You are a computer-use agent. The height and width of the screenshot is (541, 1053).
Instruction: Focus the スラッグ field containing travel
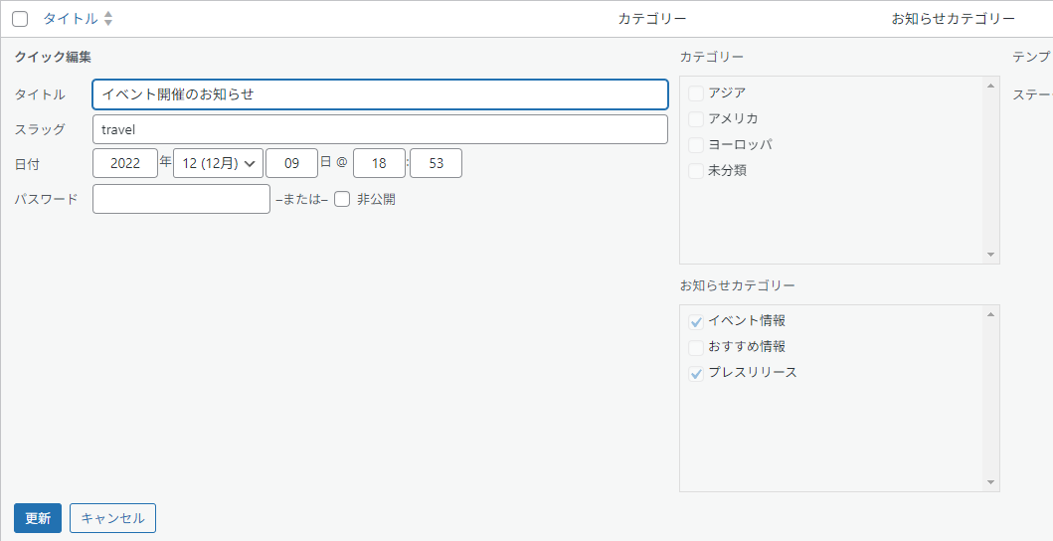tap(380, 129)
